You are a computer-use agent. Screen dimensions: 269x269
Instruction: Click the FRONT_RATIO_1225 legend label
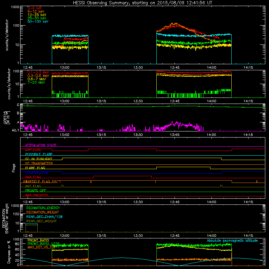point(43,243)
